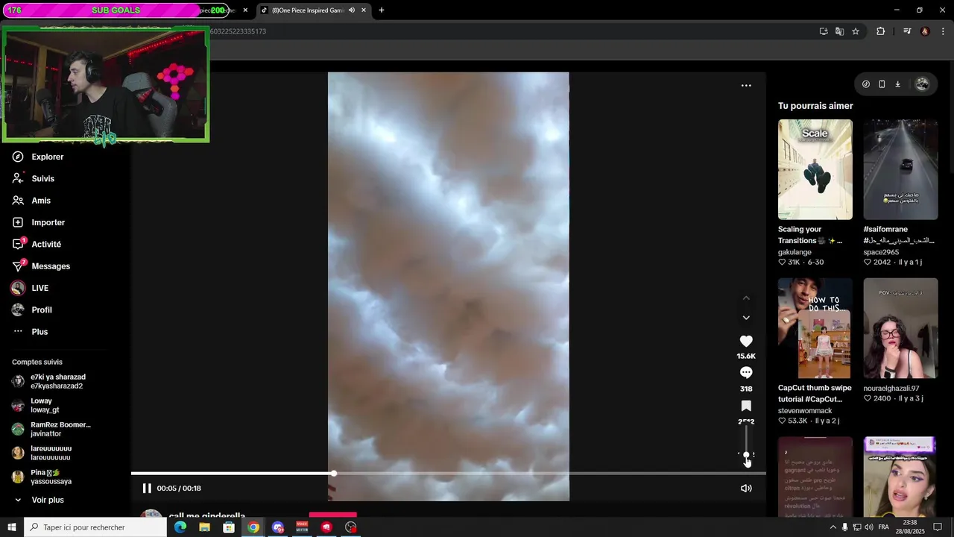Switch to the One Piece Inspired browser tab
This screenshot has width=954, height=537.
(306, 10)
